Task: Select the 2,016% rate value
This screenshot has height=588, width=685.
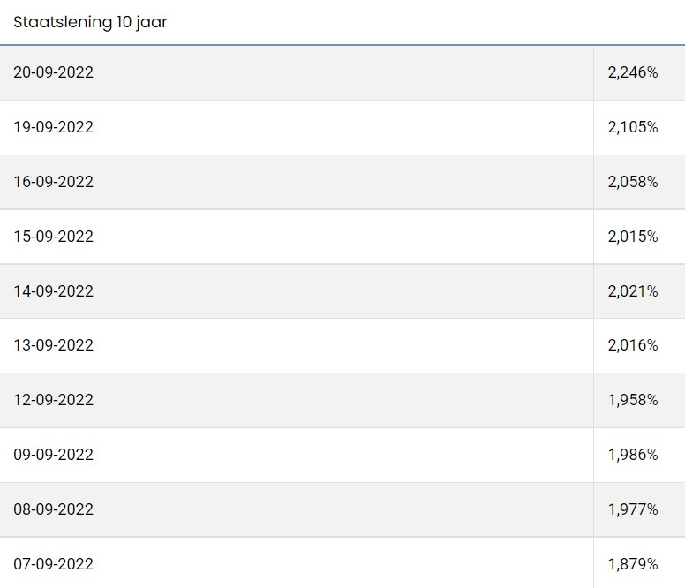Action: (633, 345)
